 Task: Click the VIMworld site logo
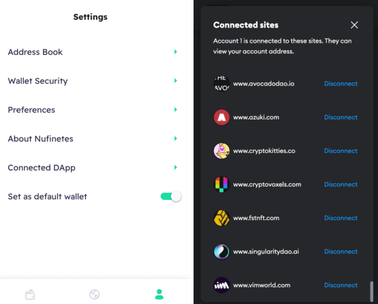[x=221, y=285]
